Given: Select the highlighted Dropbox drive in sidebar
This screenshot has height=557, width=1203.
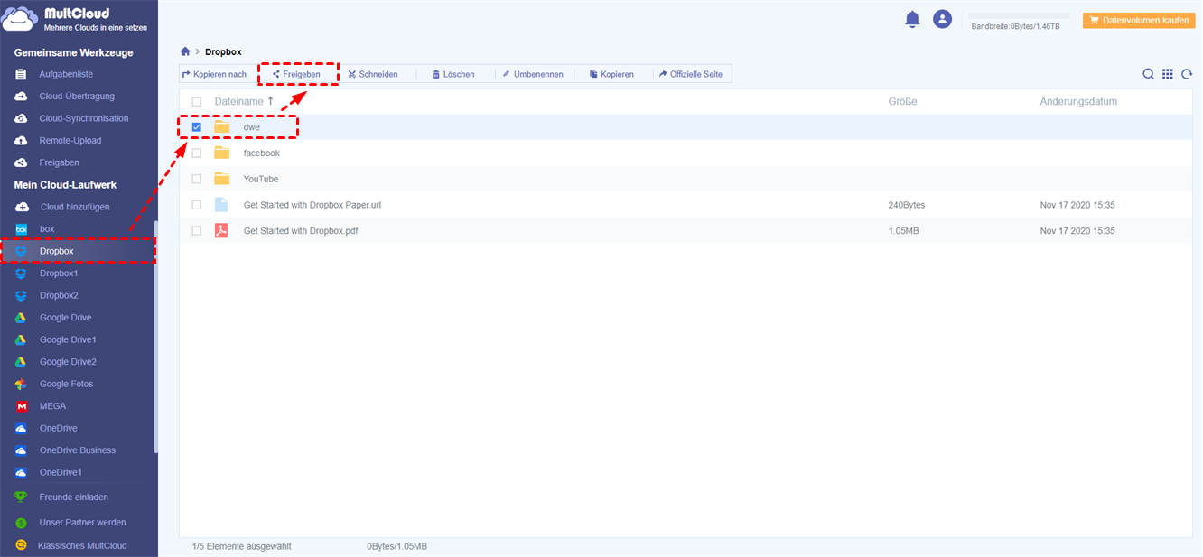Looking at the screenshot, I should [x=78, y=251].
